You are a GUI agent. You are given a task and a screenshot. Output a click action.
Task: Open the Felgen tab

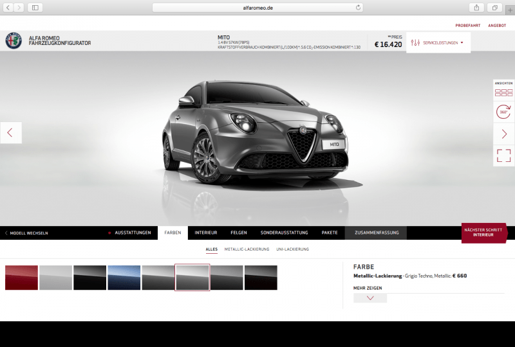point(239,233)
